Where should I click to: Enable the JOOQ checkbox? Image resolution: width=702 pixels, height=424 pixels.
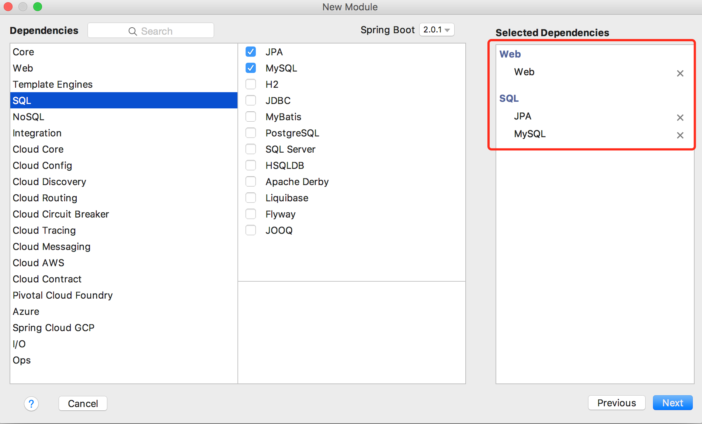pos(251,230)
